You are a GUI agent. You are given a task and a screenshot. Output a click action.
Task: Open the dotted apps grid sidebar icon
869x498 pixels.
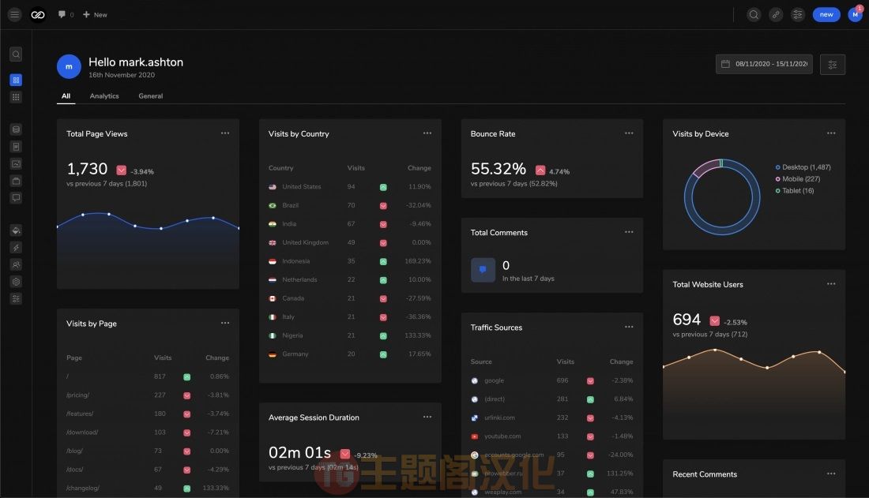click(16, 98)
